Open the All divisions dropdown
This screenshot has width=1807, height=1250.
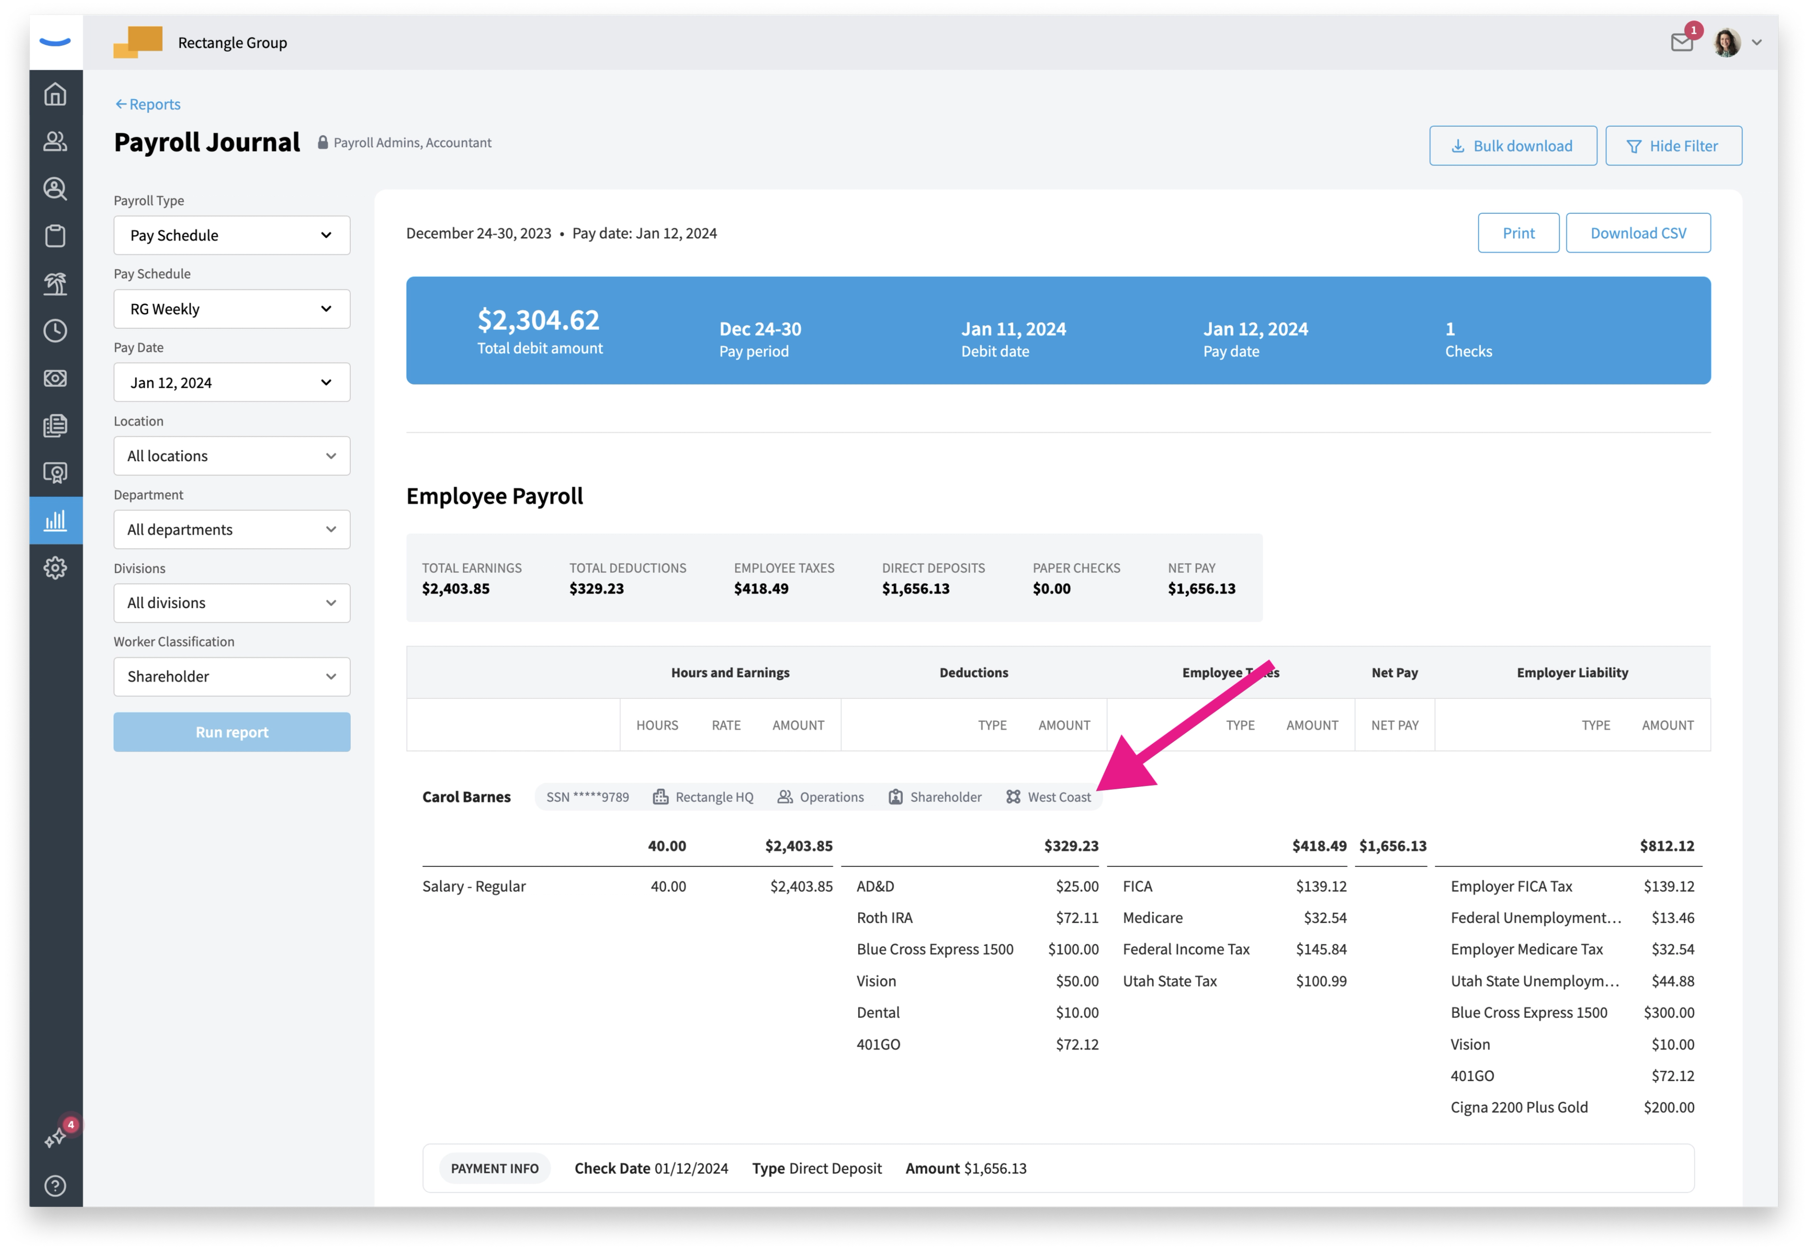232,602
